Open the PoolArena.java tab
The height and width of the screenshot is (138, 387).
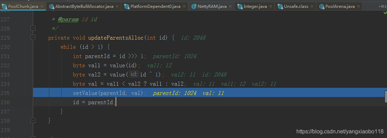tap(339, 6)
